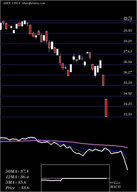This screenshot has width=137, height=192.
Task: Click the last large red candlestick near 33.58
Action: click(x=106, y=108)
